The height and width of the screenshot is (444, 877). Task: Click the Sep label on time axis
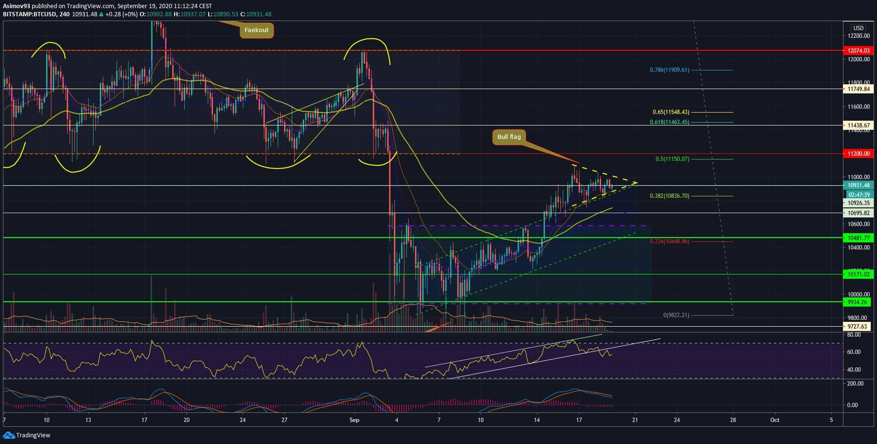355,420
